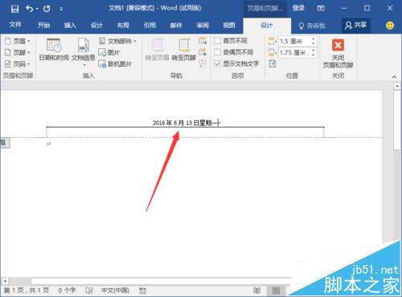Click 登录 to sign in
402x297 pixels.
[x=298, y=8]
